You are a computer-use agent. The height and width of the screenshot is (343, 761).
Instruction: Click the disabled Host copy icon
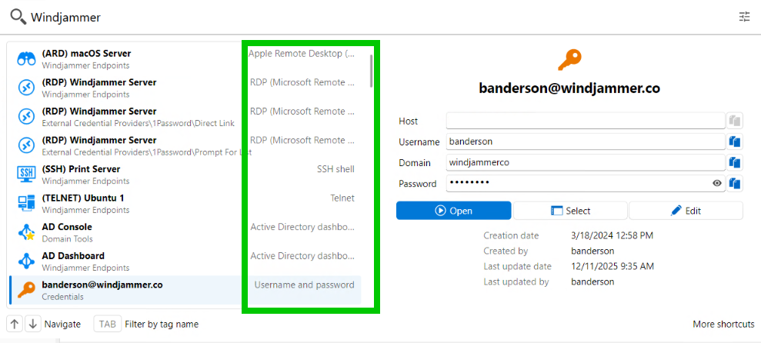735,121
